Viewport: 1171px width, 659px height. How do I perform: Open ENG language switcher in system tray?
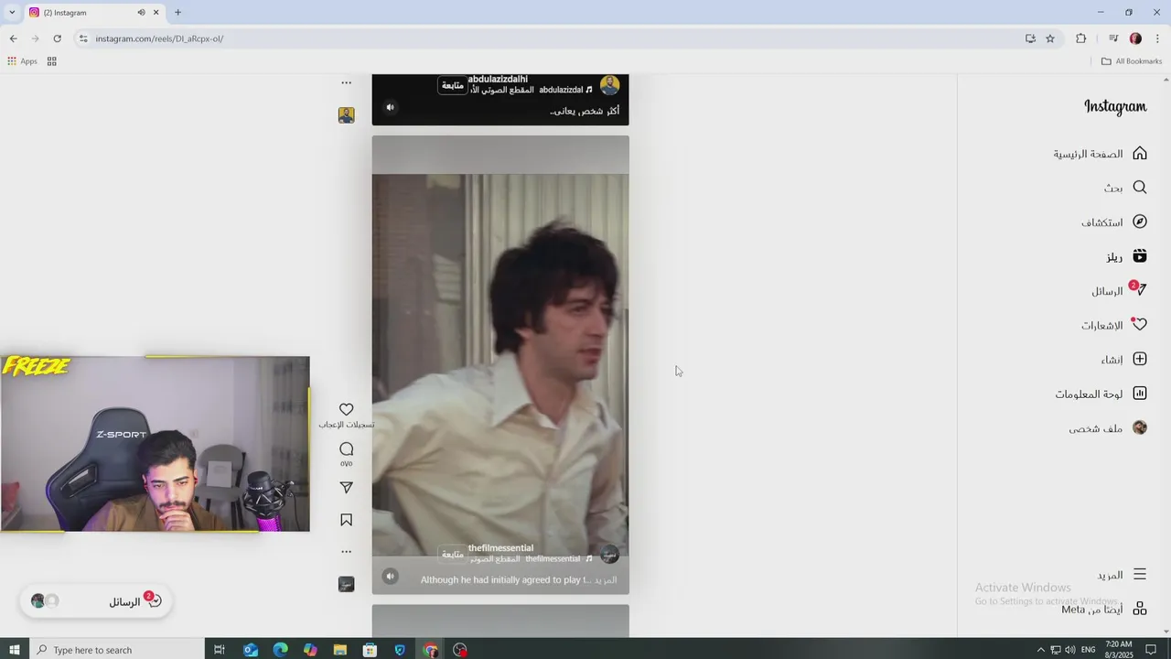click(x=1089, y=650)
